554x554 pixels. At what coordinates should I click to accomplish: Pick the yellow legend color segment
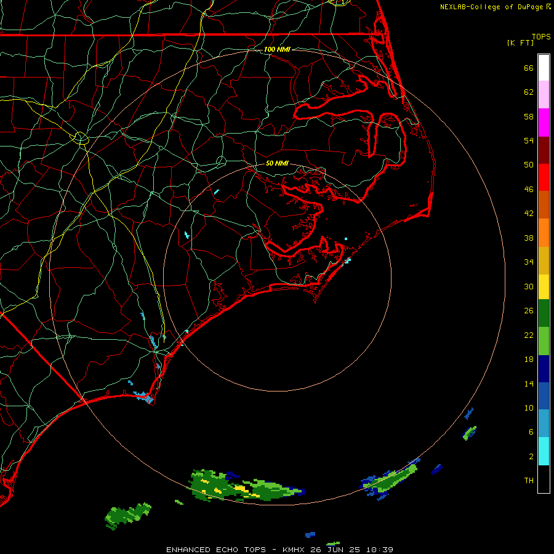(544, 286)
